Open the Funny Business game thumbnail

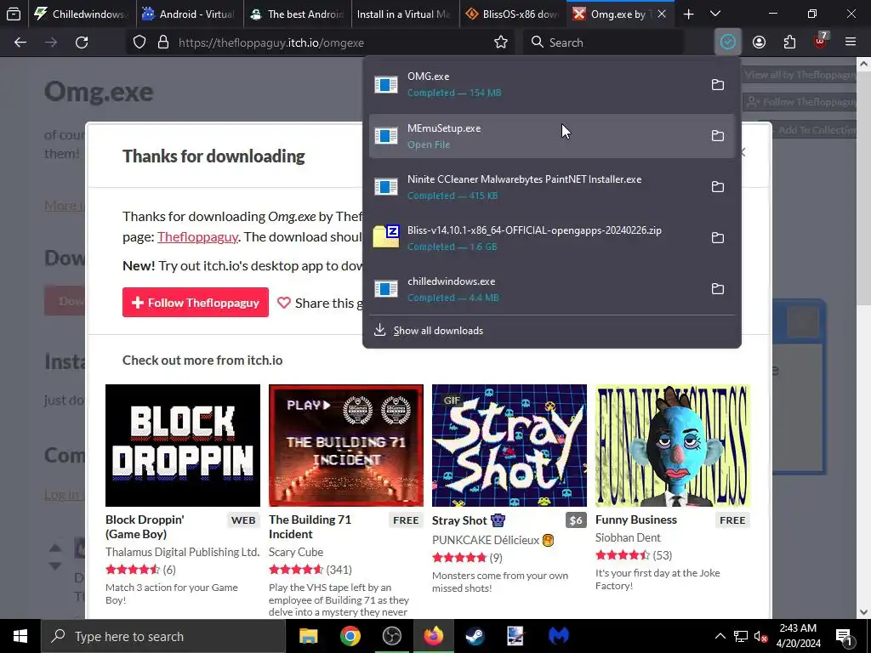[673, 446]
